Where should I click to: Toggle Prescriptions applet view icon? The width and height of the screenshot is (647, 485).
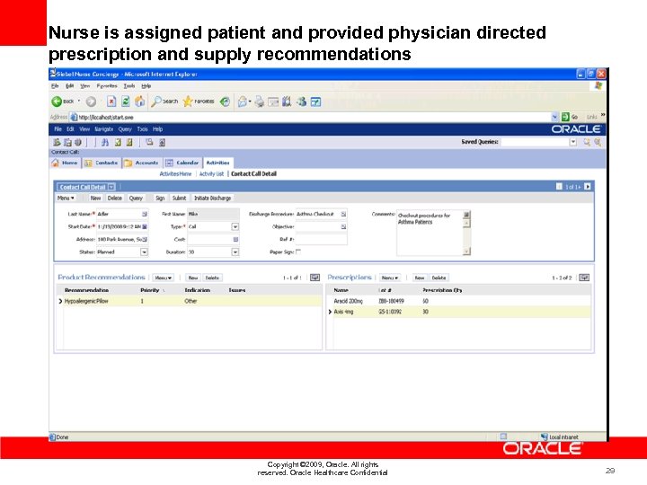584,278
